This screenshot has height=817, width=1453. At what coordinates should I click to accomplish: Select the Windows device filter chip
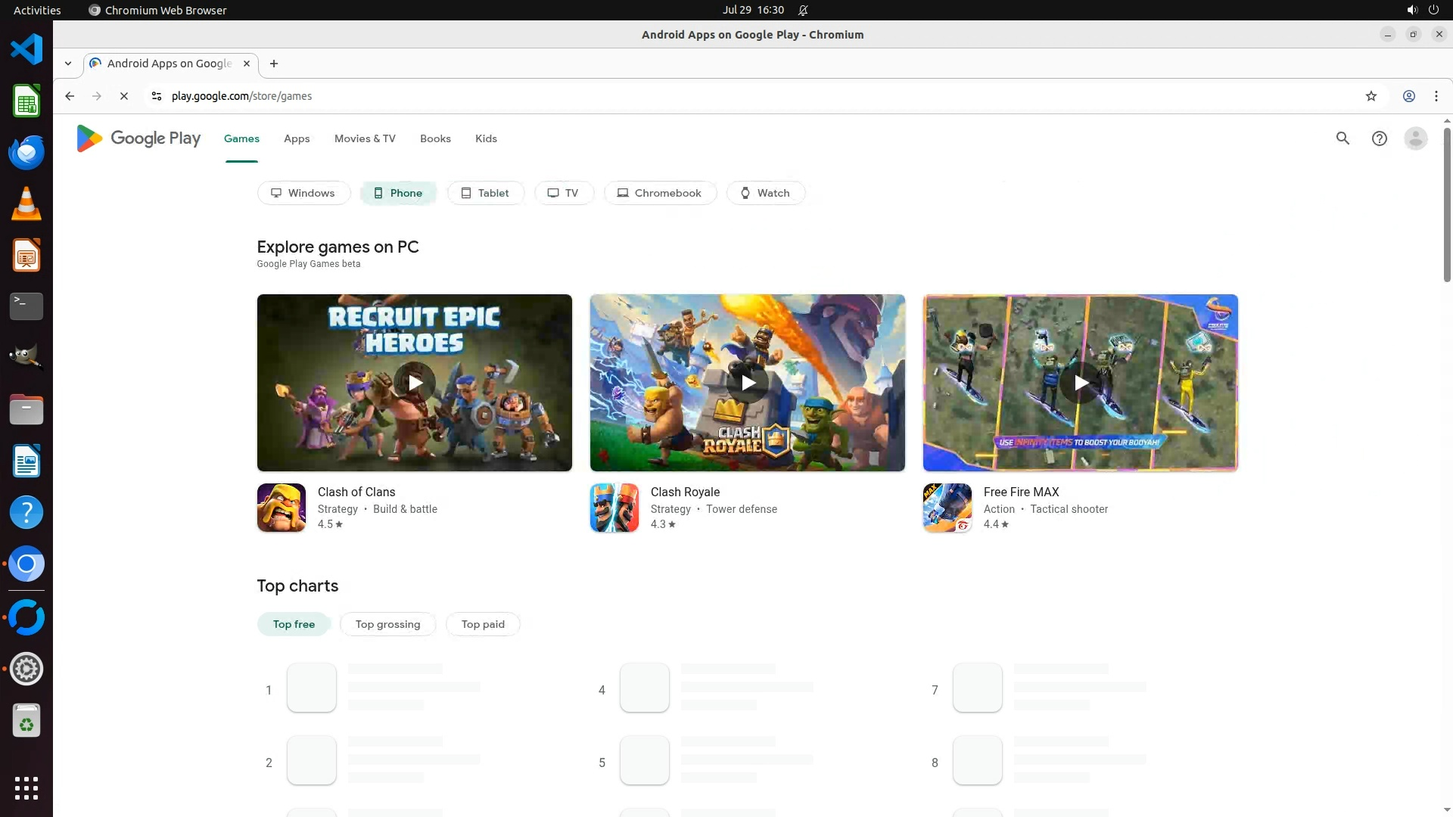303,193
